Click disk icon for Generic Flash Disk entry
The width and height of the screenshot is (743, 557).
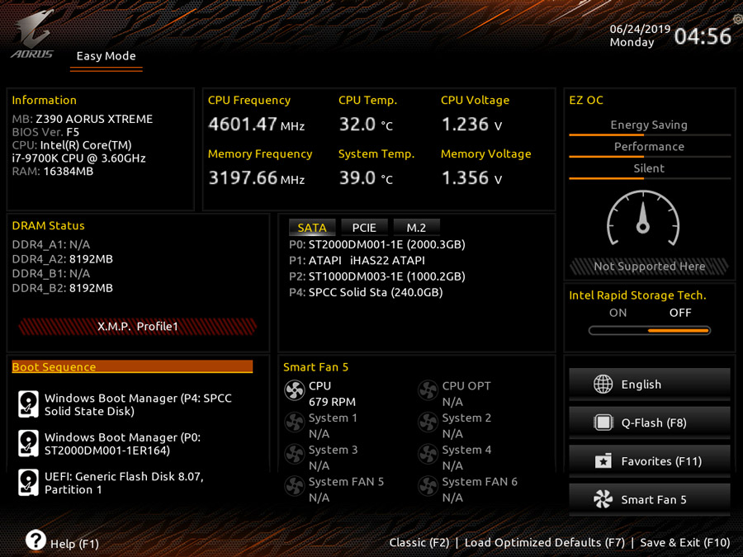click(28, 482)
